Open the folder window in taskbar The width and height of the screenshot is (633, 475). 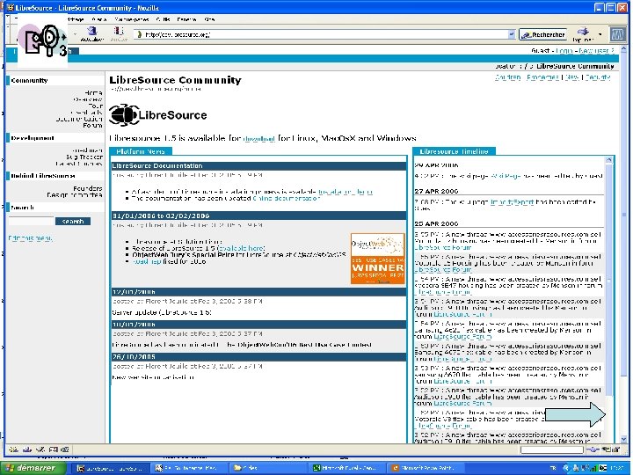[268, 468]
